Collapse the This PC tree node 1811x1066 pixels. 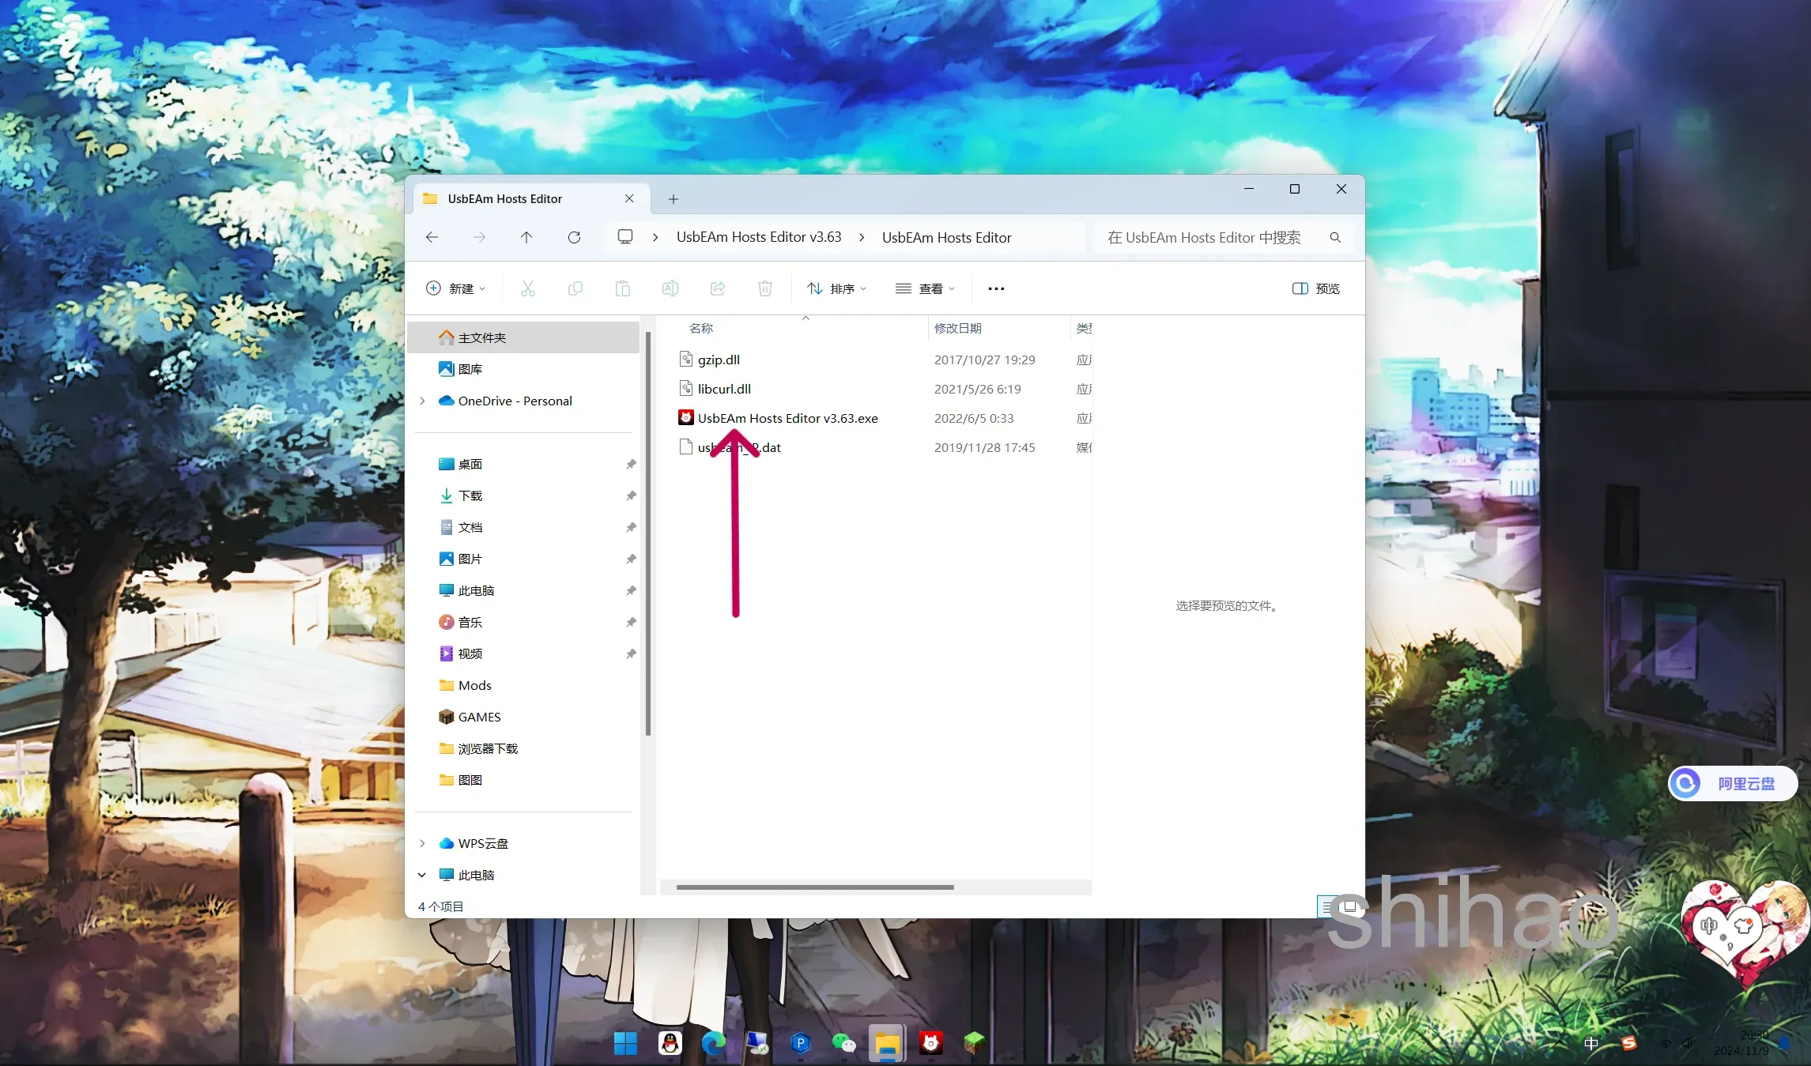422,875
